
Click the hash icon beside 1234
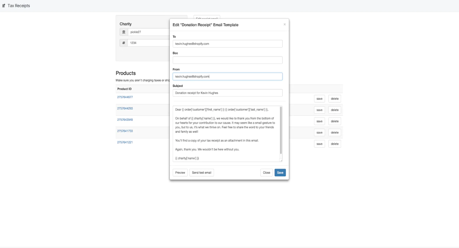(x=124, y=43)
